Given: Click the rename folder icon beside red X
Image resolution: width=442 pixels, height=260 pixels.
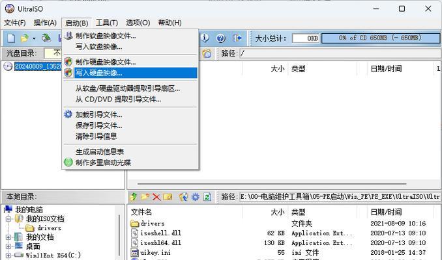Looking at the screenshot, I should (168, 197).
